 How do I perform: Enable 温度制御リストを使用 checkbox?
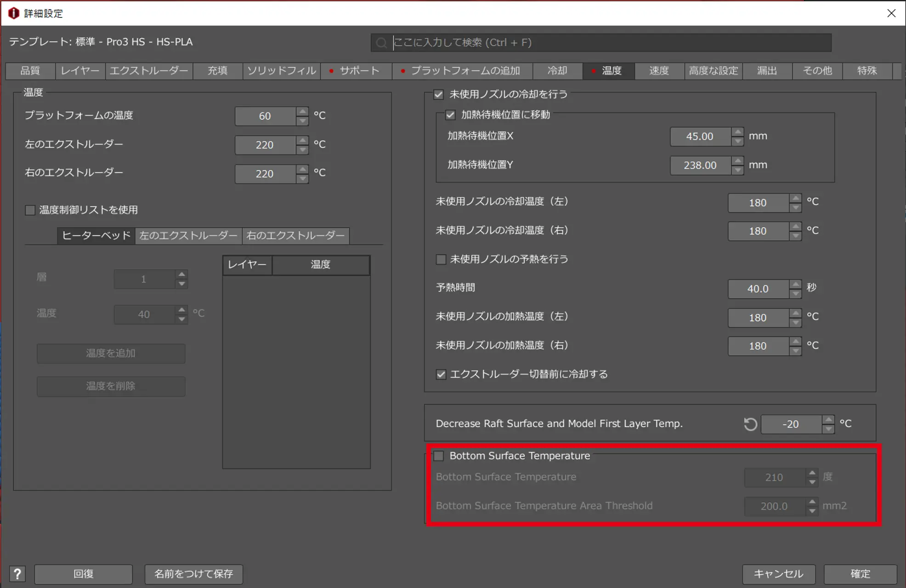coord(30,210)
